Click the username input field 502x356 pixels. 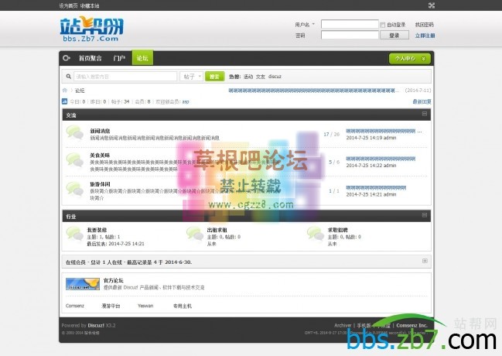[x=350, y=24]
